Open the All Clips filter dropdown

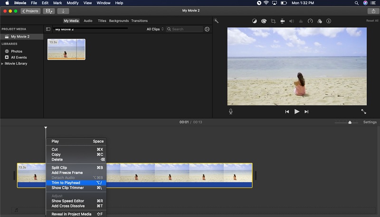[x=155, y=29]
